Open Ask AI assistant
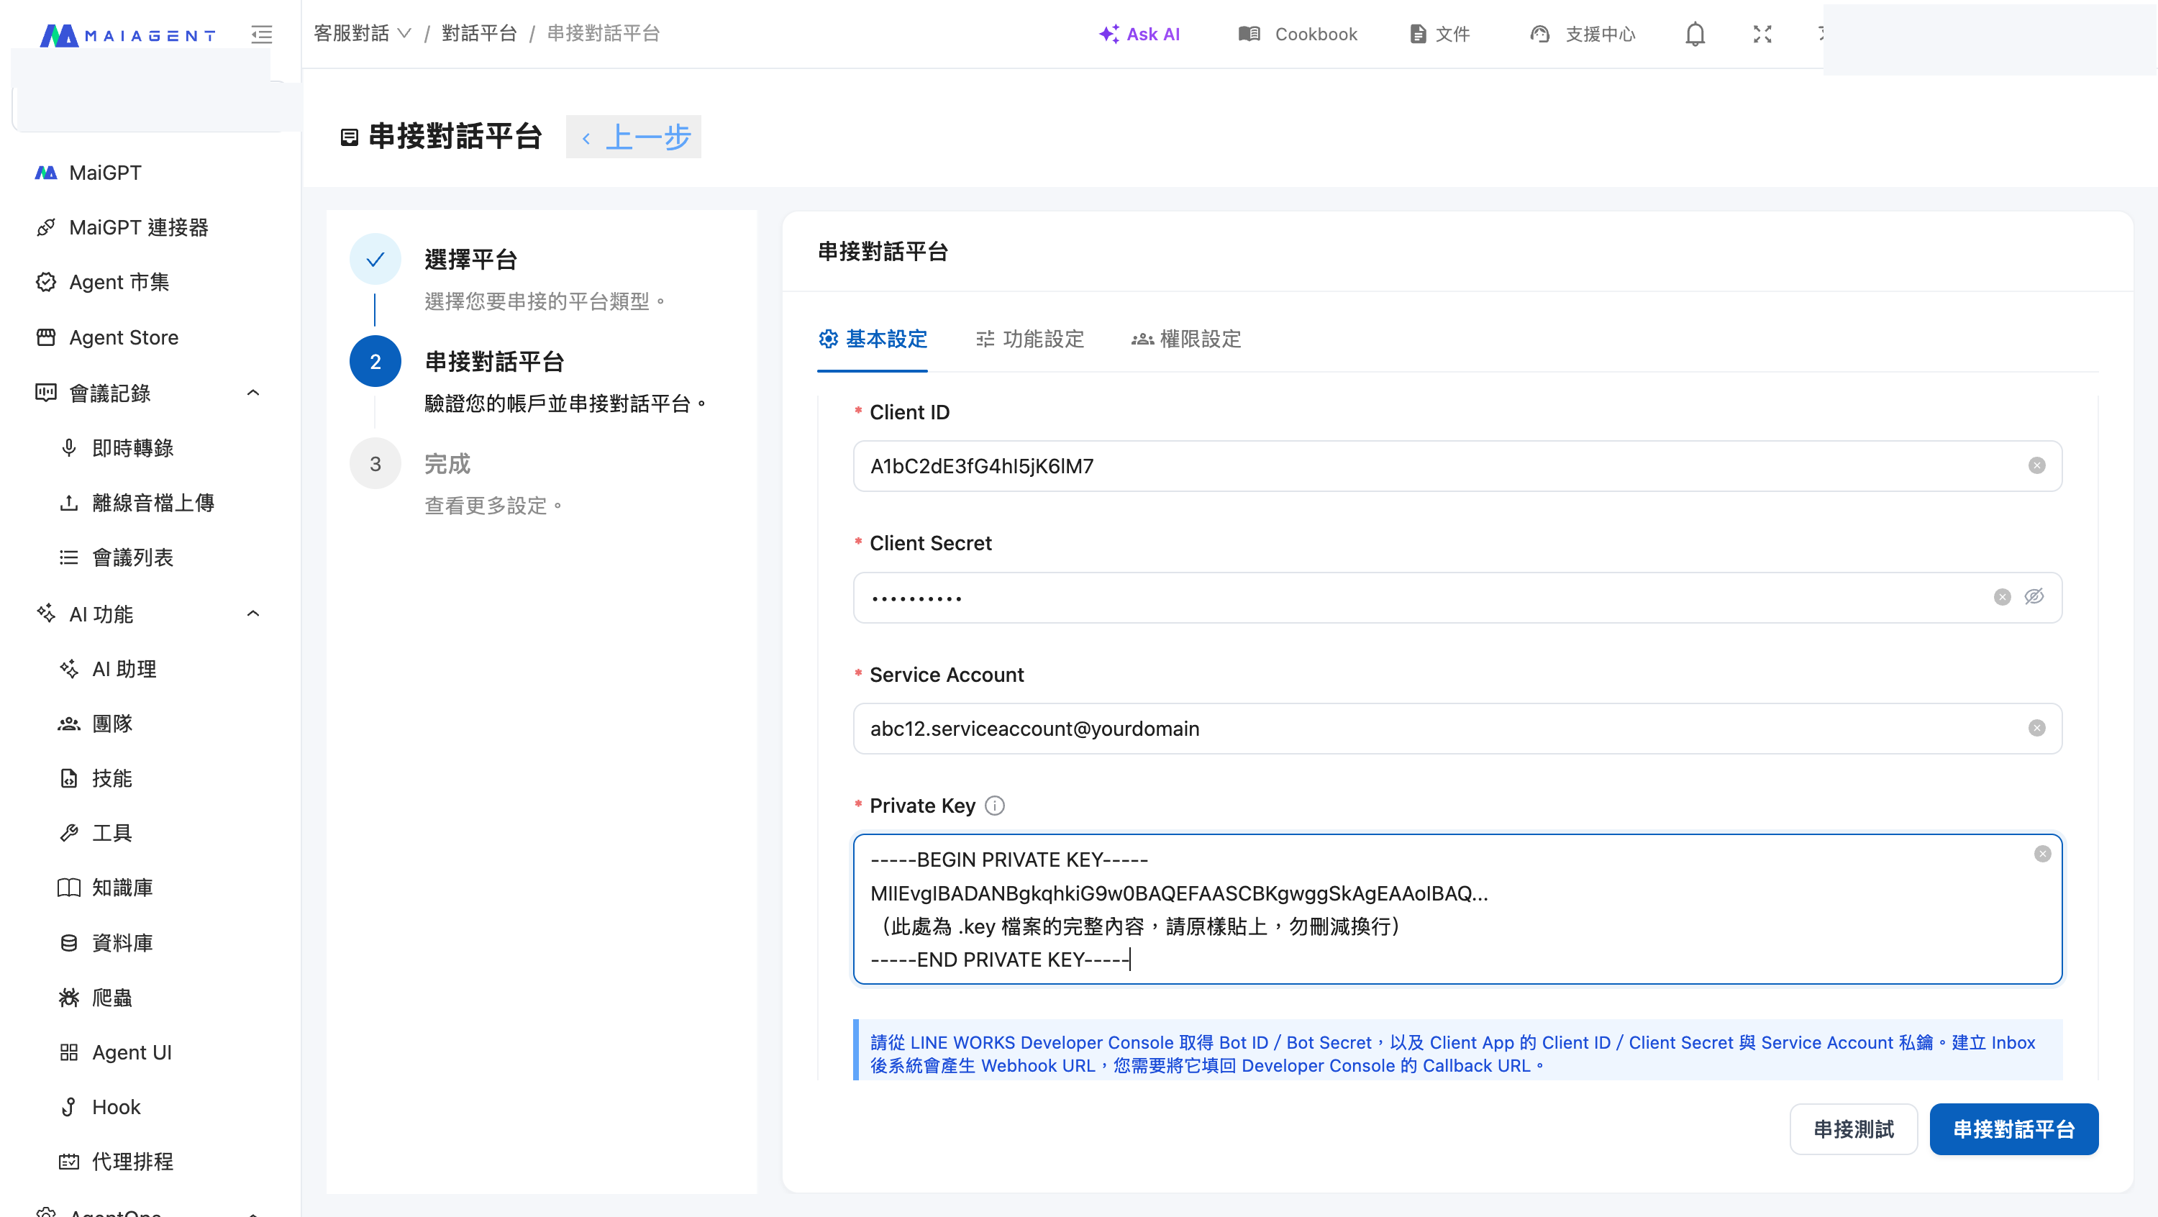Screen dimensions: 2158x1217 pos(1139,35)
